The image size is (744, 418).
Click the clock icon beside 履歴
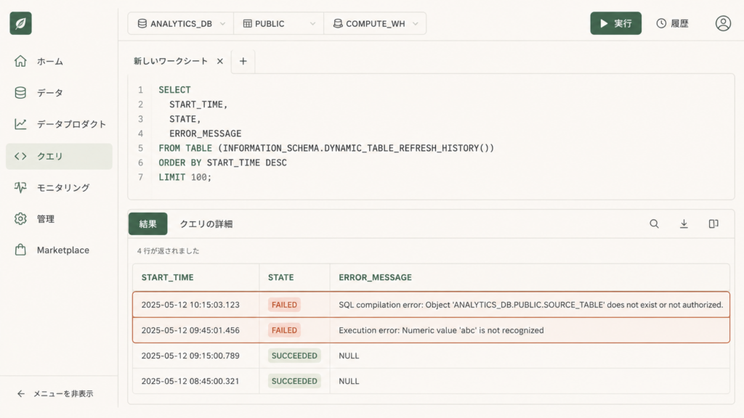[661, 23]
